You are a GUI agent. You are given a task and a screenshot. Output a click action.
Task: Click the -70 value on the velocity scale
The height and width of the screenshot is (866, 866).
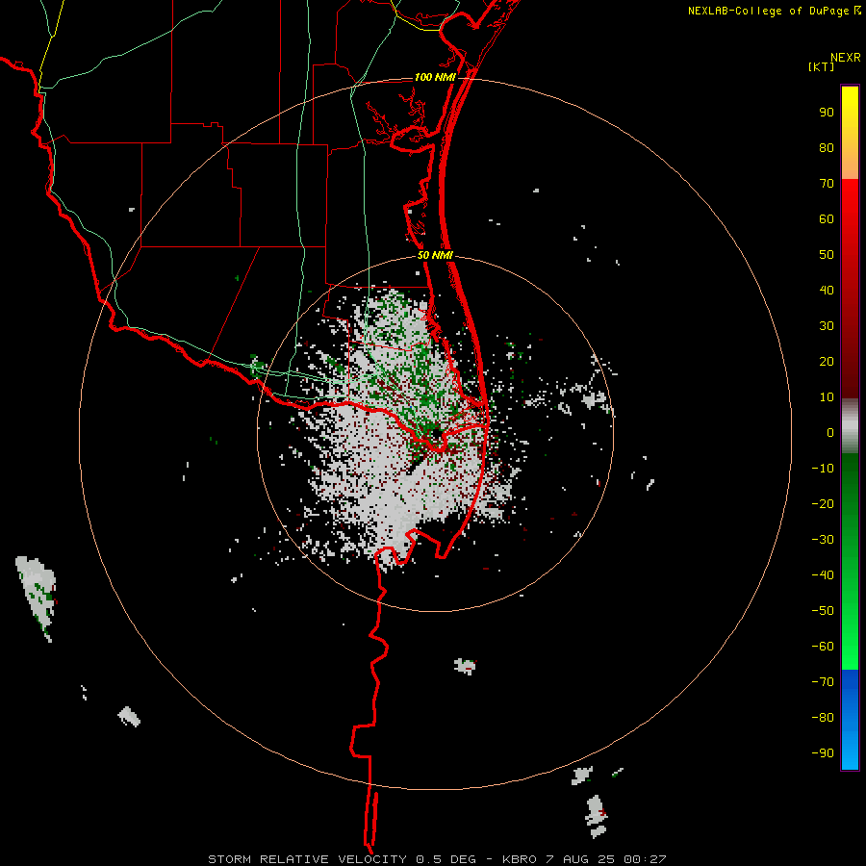pos(823,682)
